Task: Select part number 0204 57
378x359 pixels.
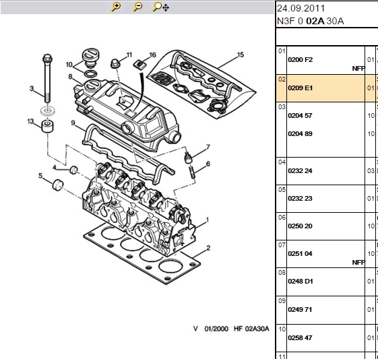Action: click(x=300, y=116)
